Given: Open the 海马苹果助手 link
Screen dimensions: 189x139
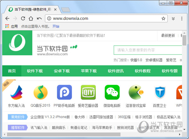Looking at the screenshot, I should tap(102, 128).
